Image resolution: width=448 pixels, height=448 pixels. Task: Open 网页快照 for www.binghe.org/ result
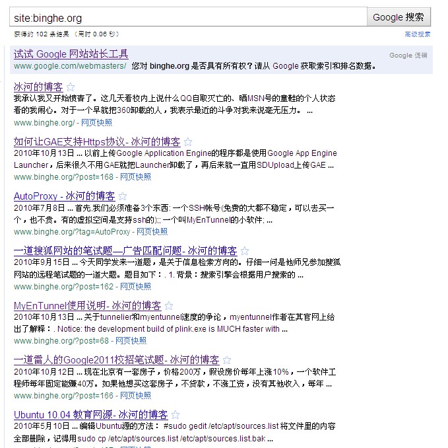(96, 123)
